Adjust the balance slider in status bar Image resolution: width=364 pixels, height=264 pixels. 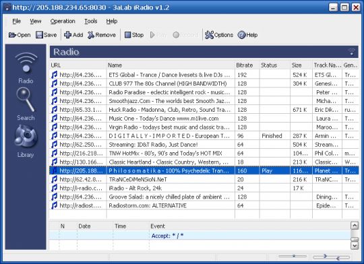331,257
